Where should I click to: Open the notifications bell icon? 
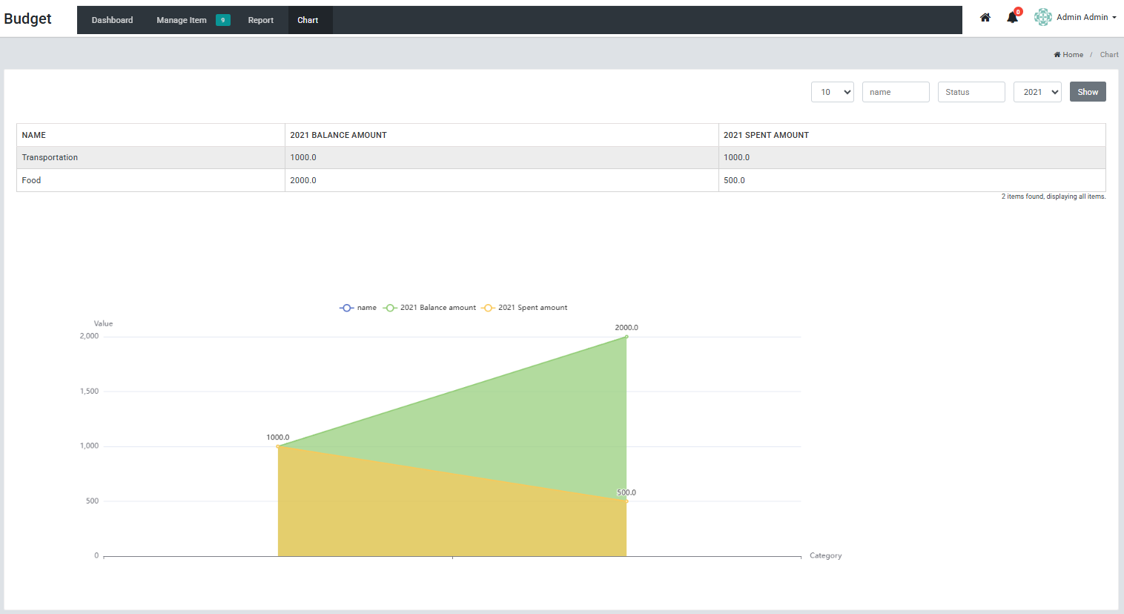pos(1011,18)
